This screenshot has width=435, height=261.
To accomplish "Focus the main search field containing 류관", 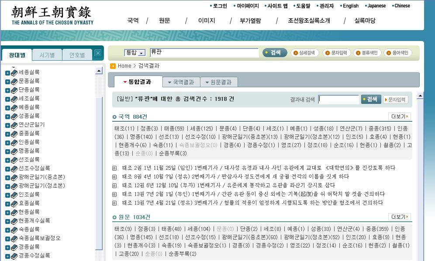I will coord(204,53).
